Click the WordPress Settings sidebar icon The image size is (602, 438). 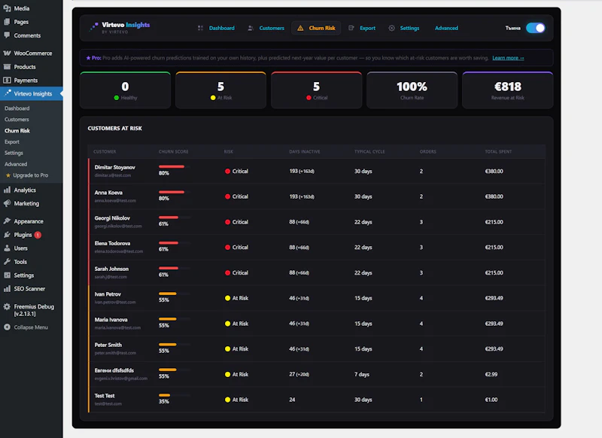click(x=7, y=275)
